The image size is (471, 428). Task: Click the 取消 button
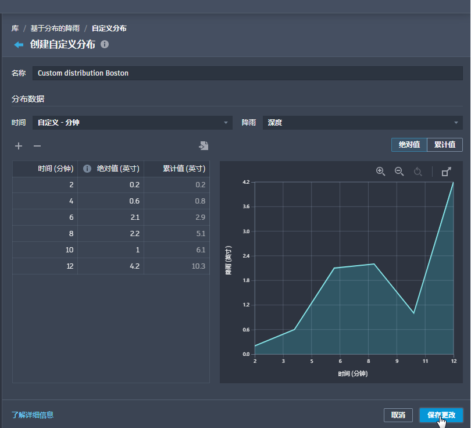pos(398,415)
